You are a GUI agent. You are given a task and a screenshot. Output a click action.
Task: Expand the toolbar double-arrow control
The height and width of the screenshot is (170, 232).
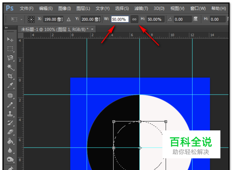click(6, 27)
